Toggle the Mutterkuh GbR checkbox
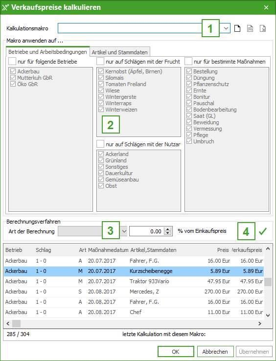This screenshot has height=361, width=276. tap(13, 78)
